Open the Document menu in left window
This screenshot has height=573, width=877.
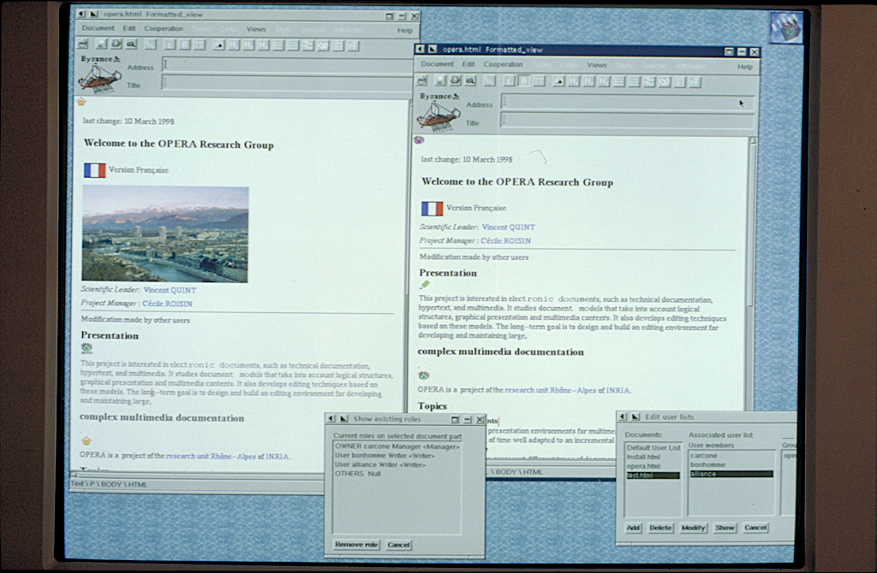[98, 29]
